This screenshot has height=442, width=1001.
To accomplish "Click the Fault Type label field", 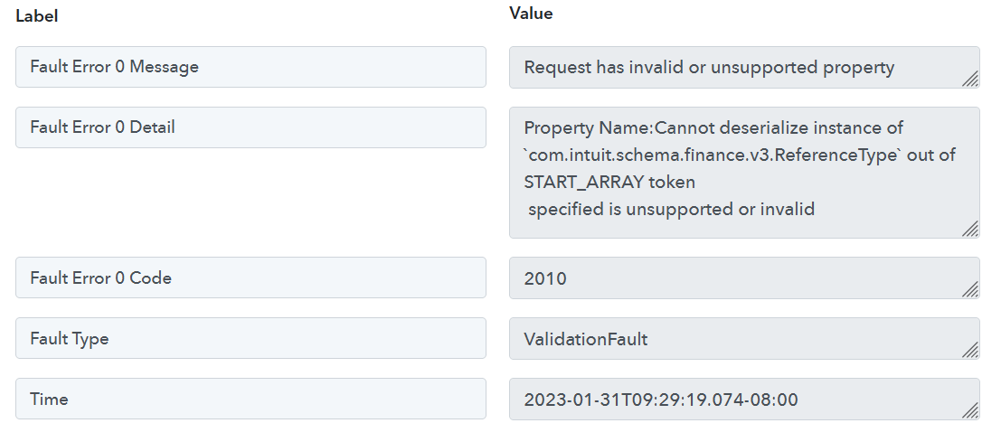I will (250, 338).
